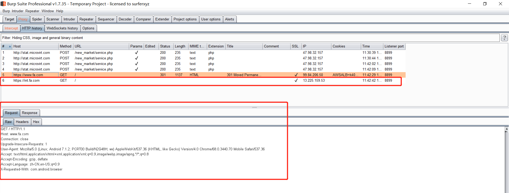Open the filter bar settings
509x193 pixels.
pos(250,38)
